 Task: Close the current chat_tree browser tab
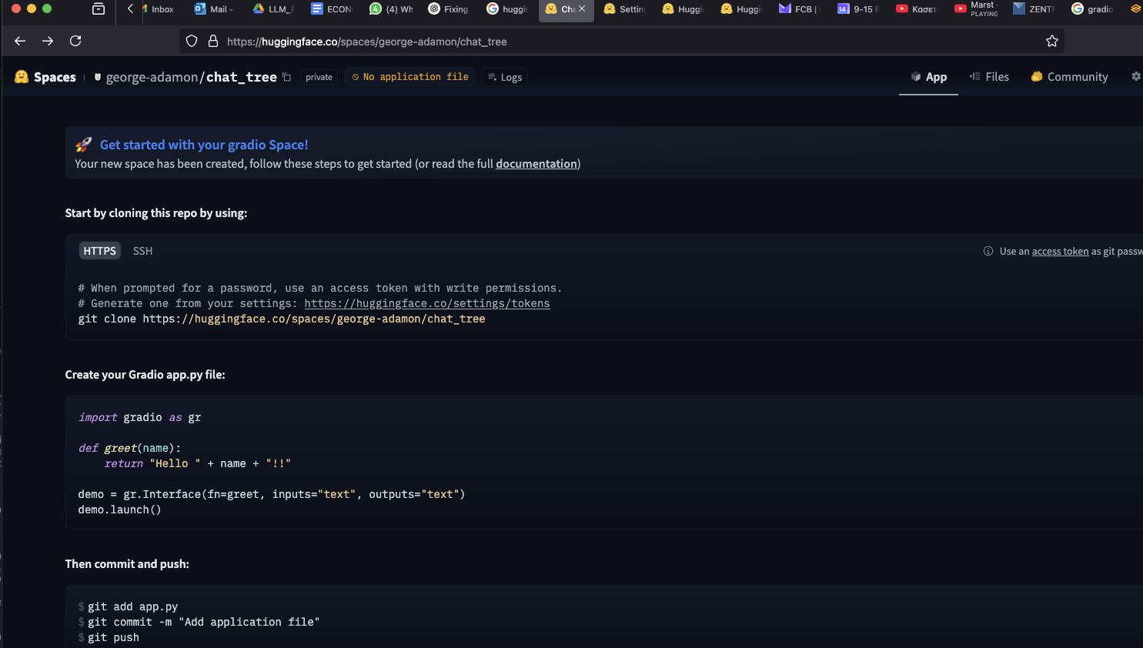point(582,8)
